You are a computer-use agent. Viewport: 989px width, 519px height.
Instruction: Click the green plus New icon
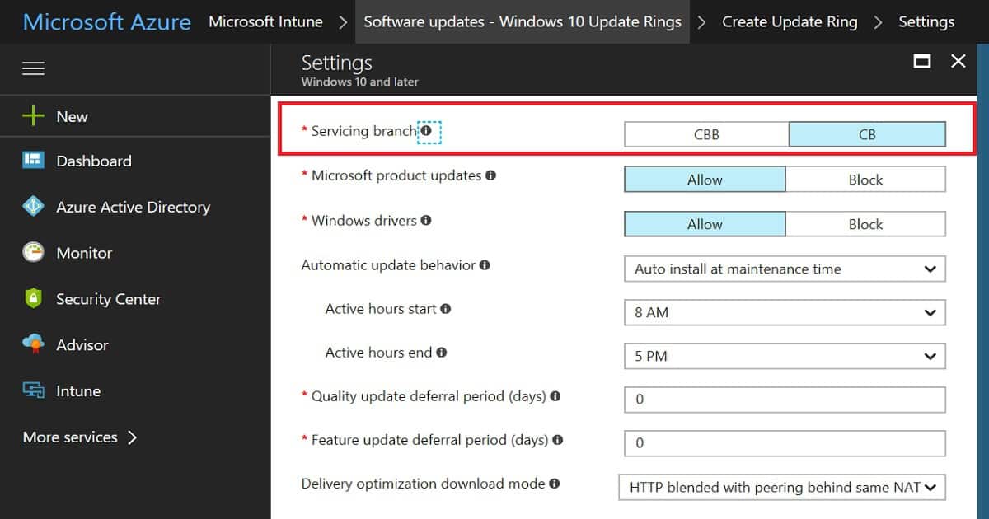(x=33, y=116)
